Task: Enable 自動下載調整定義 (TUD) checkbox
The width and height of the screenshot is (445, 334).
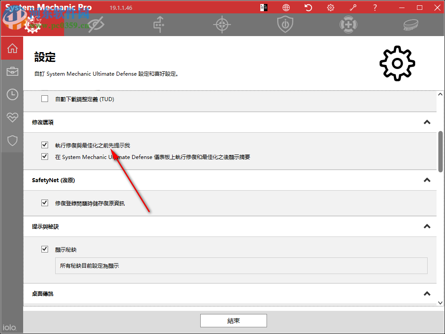Action: [x=44, y=98]
